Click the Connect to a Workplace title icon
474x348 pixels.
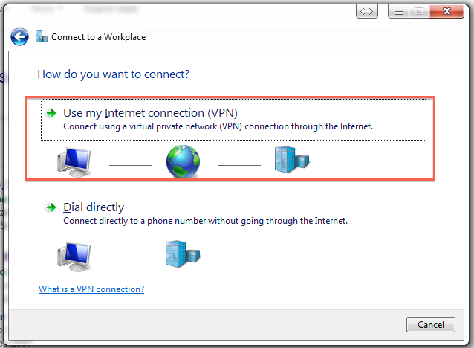(42, 37)
